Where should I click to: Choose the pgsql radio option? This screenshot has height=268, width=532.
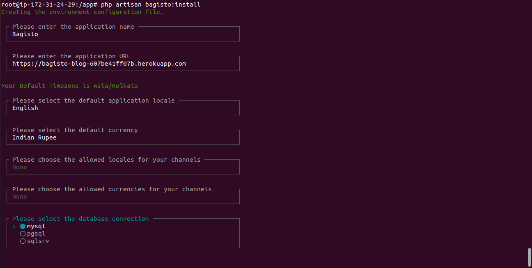coord(32,234)
